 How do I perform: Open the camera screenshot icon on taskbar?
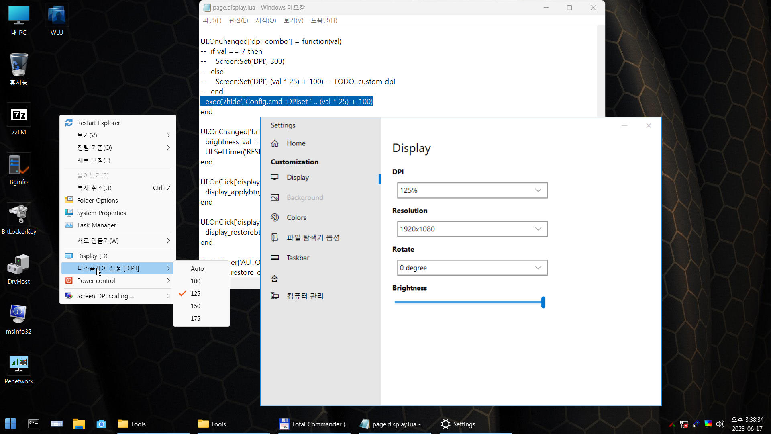pos(101,424)
